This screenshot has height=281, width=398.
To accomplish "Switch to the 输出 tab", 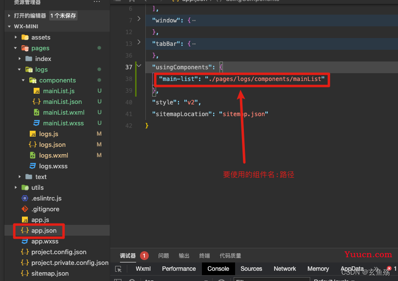I will coord(184,256).
